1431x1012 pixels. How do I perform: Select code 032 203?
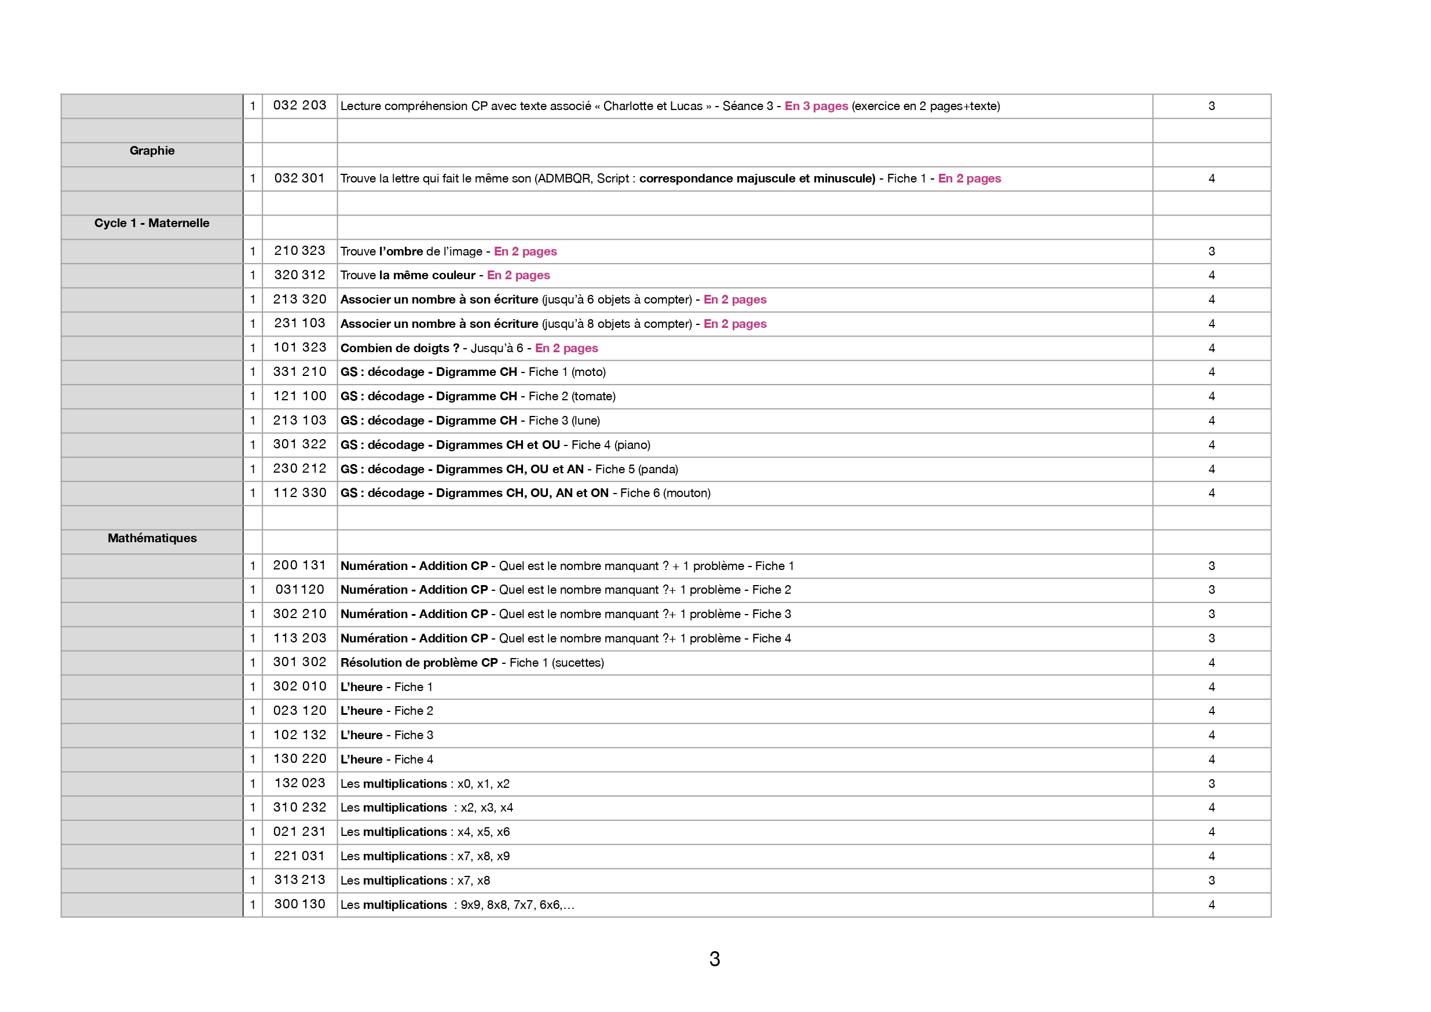[x=300, y=105]
